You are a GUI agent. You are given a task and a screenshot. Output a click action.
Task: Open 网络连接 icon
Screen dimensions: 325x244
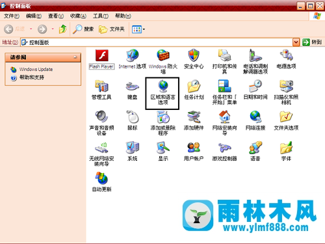pyautogui.click(x=255, y=120)
